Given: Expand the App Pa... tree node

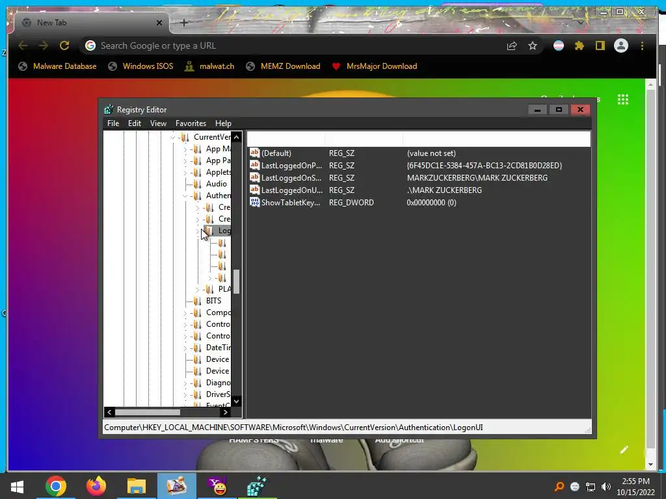Looking at the screenshot, I should click(185, 161).
